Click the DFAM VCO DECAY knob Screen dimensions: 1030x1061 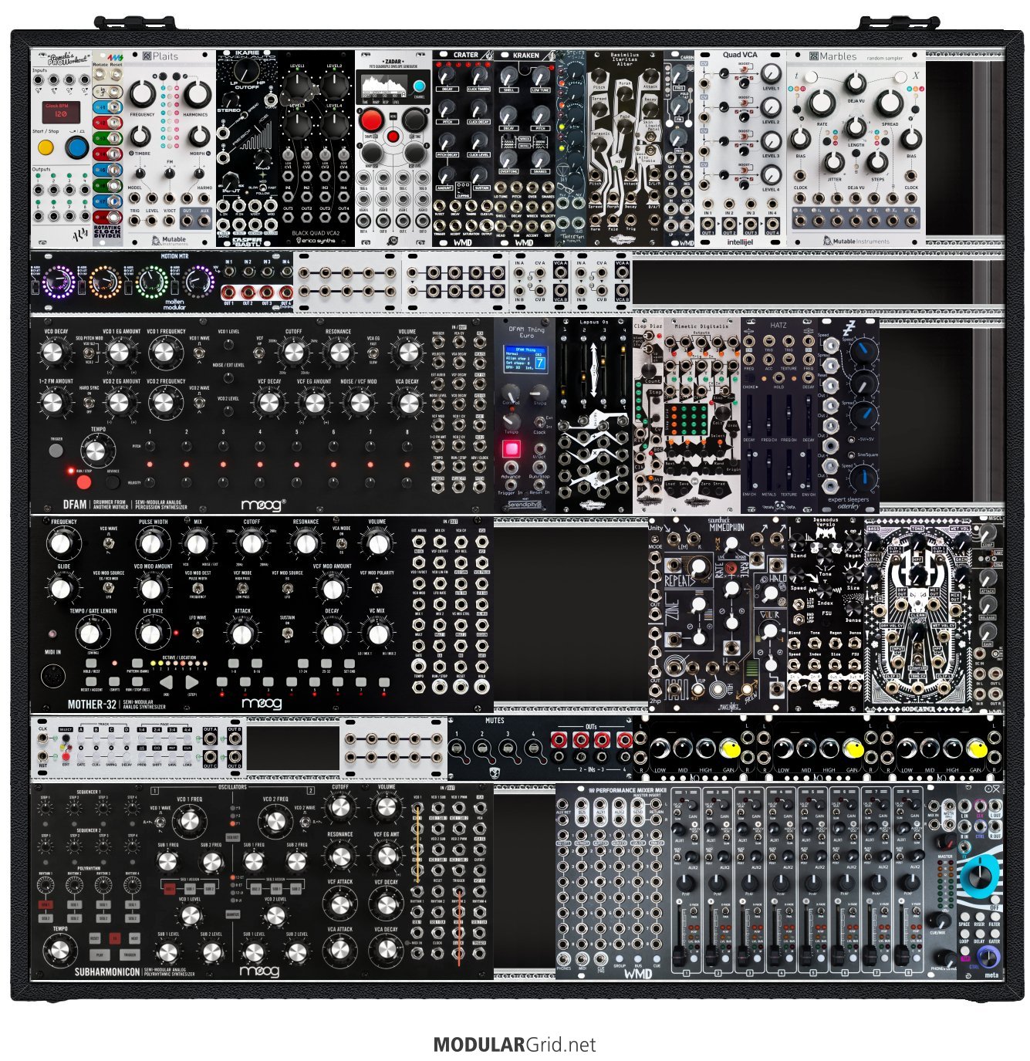pyautogui.click(x=52, y=352)
